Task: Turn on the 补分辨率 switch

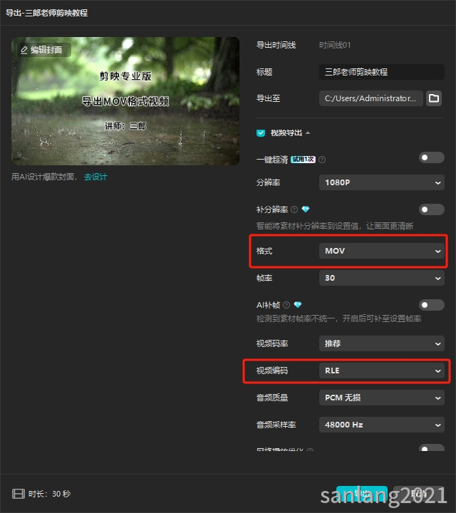Action: click(x=432, y=209)
